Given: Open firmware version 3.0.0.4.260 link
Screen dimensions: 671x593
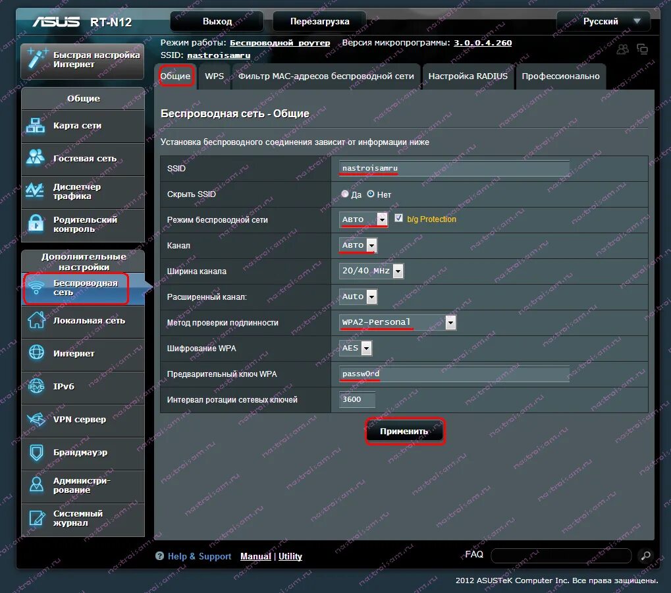Looking at the screenshot, I should click(x=483, y=43).
